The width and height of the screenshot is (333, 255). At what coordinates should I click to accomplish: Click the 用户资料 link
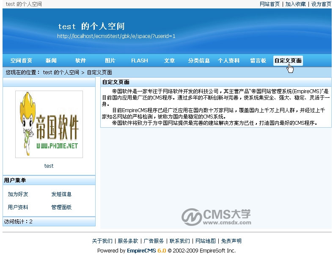18,207
